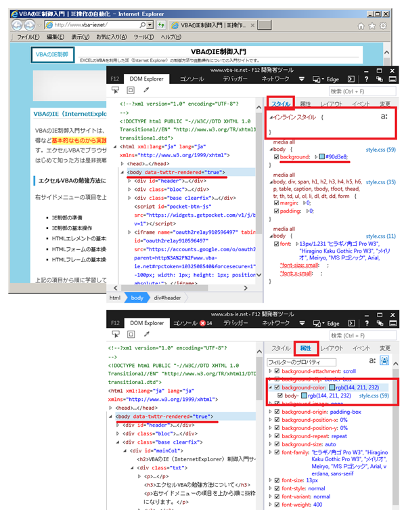Collapse div id="mainCol" in lower DOM tree

tap(125, 451)
